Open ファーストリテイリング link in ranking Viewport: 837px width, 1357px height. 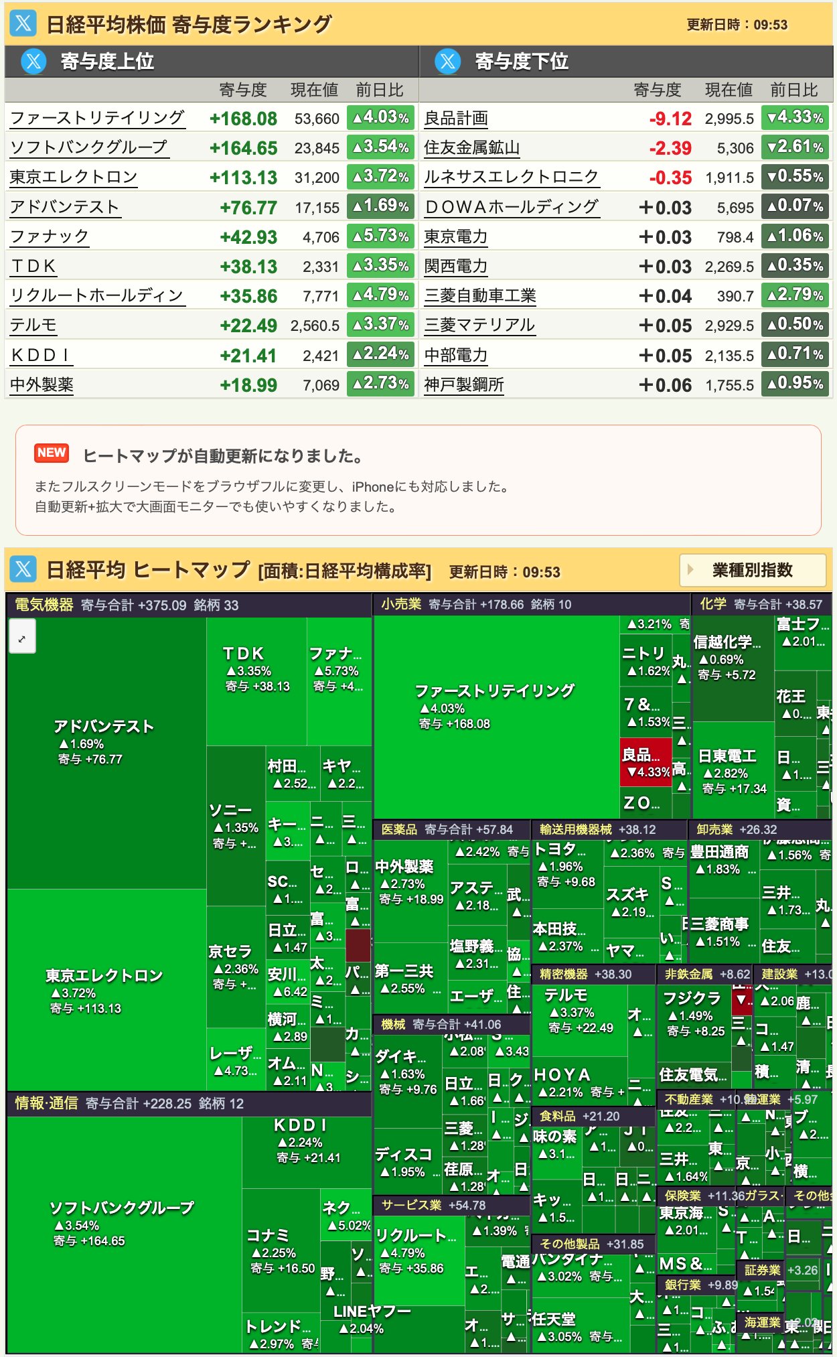click(x=97, y=119)
